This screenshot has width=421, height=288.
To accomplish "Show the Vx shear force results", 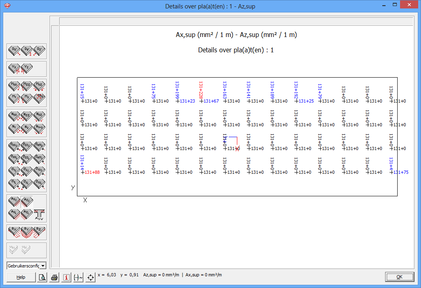I will point(14,68).
